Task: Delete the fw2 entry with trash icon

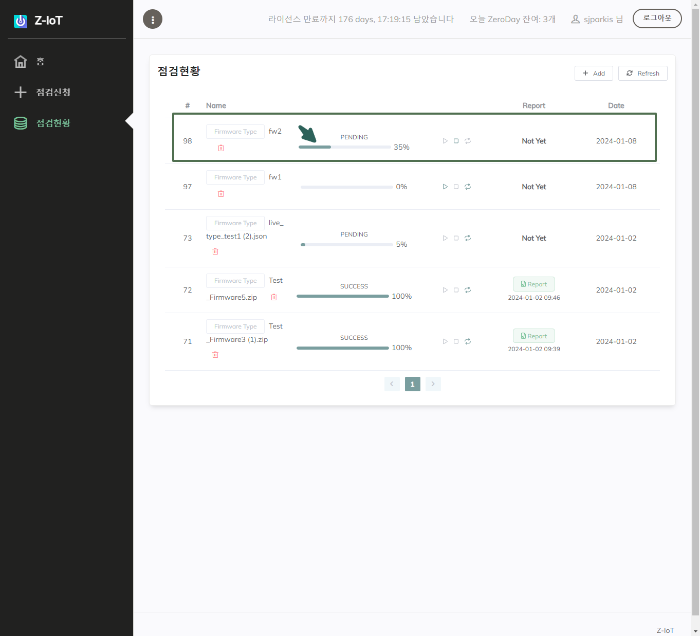Action: (221, 148)
